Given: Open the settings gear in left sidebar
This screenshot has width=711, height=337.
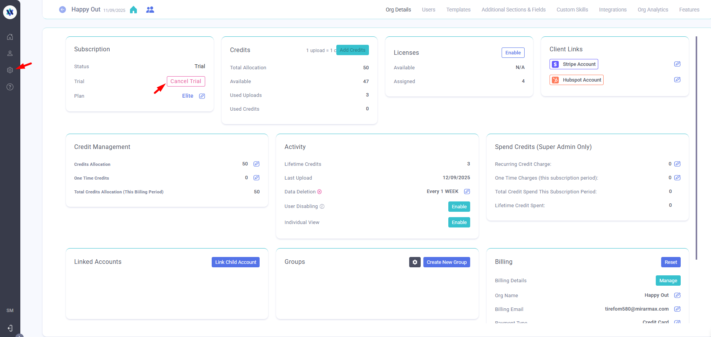Looking at the screenshot, I should pos(10,70).
